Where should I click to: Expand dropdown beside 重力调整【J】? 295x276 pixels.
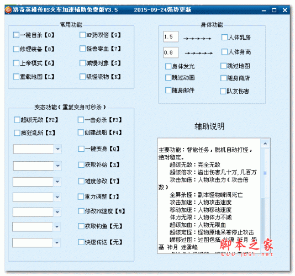coord(57,197)
